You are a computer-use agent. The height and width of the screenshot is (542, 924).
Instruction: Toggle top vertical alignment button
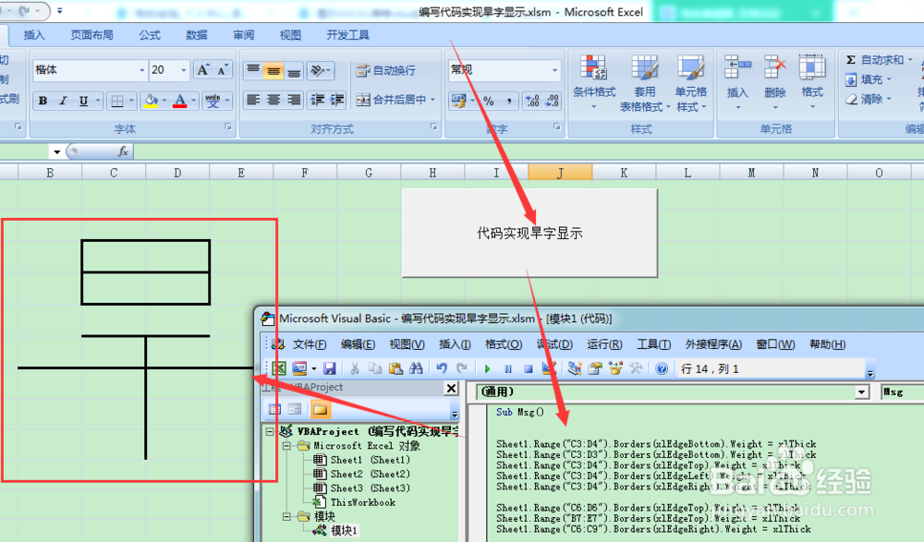pyautogui.click(x=253, y=71)
